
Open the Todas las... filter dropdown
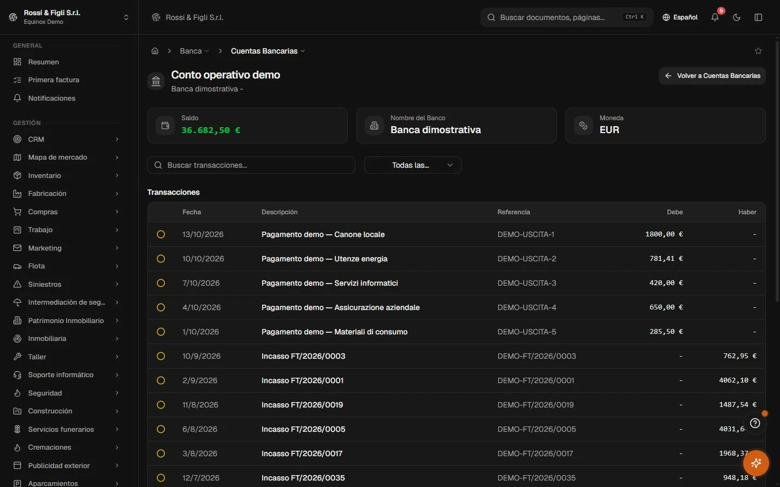click(413, 165)
